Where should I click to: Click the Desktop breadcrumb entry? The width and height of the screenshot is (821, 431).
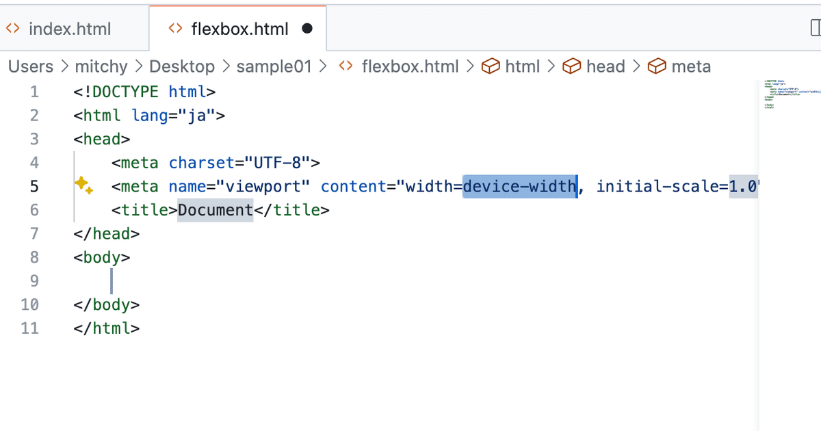coord(182,66)
